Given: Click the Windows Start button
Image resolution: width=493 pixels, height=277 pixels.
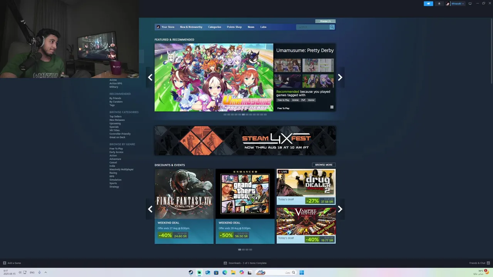Looking at the screenshot, I should pos(302,272).
